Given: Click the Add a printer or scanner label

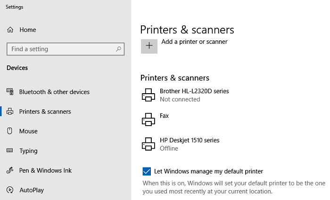Looking at the screenshot, I should click(194, 42).
